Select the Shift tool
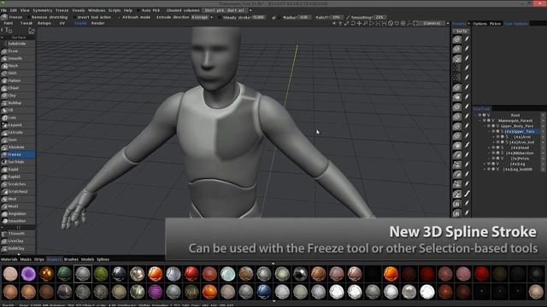The width and height of the screenshot is (547, 307). (x=18, y=73)
